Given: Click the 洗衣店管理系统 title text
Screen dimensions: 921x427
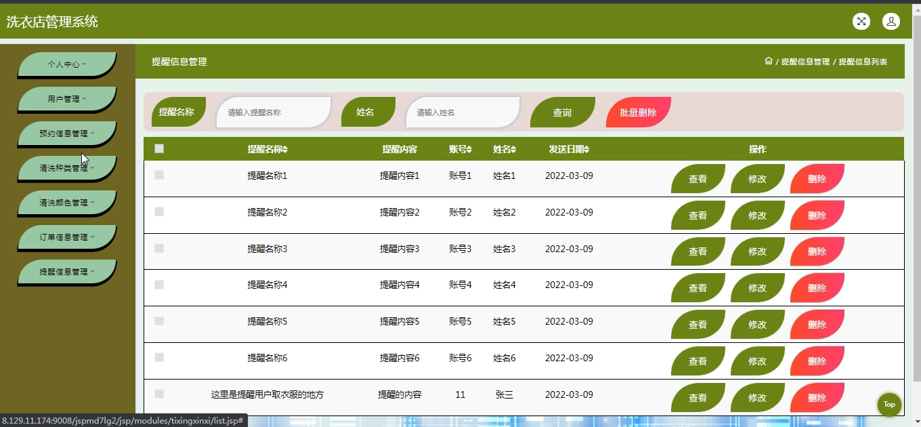Looking at the screenshot, I should pos(52,22).
